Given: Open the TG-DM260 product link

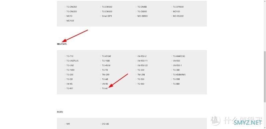Looking at the screenshot, I should coord(71,7).
